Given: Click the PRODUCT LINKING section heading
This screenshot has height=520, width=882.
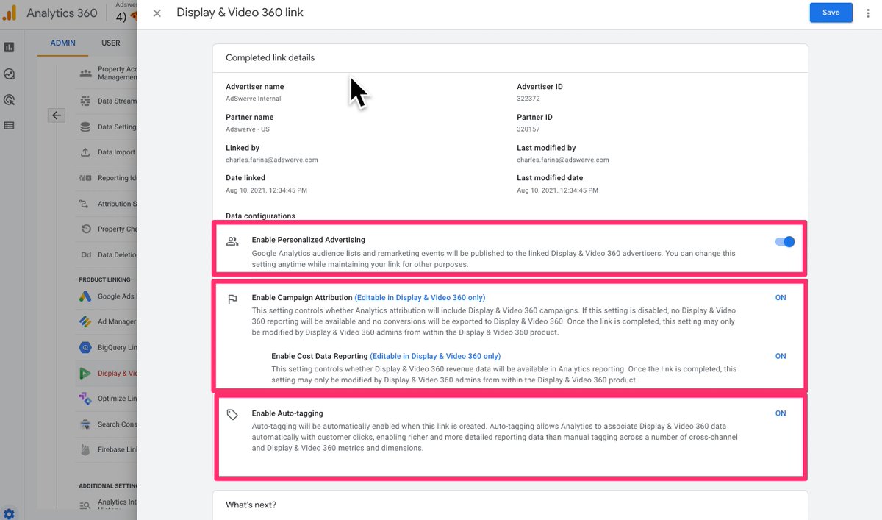Looking at the screenshot, I should coord(104,279).
